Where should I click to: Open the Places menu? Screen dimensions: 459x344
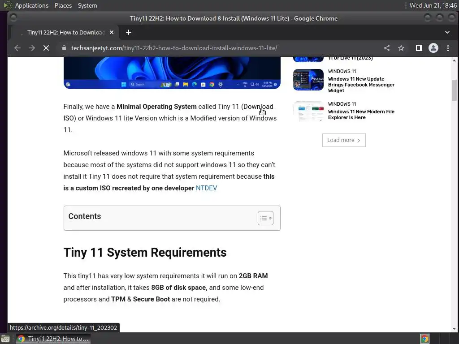click(x=63, y=5)
